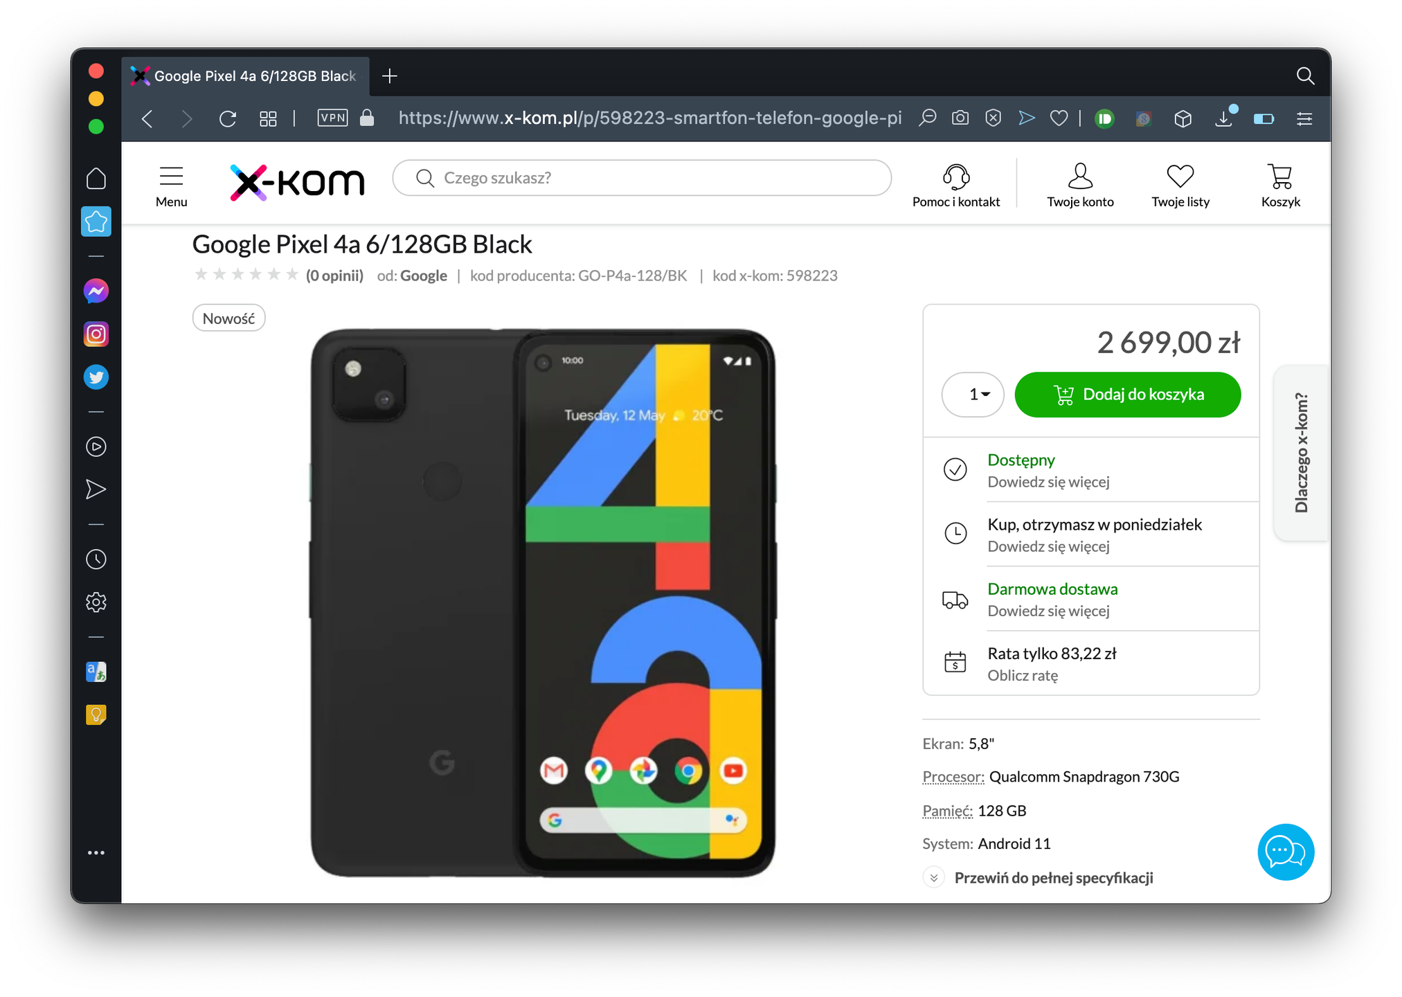Select the Google Pixel 4a tab
Screen dimensions: 1402x997
pos(246,76)
